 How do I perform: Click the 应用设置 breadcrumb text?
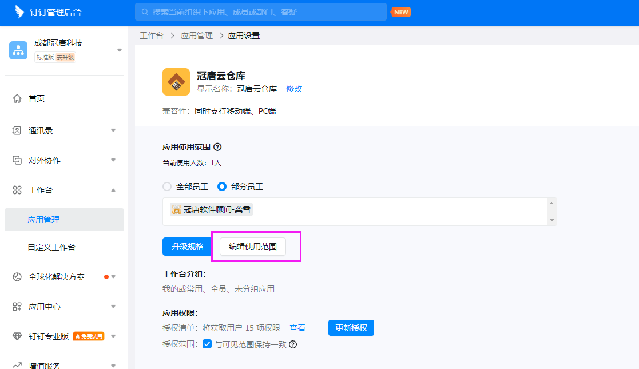point(244,36)
